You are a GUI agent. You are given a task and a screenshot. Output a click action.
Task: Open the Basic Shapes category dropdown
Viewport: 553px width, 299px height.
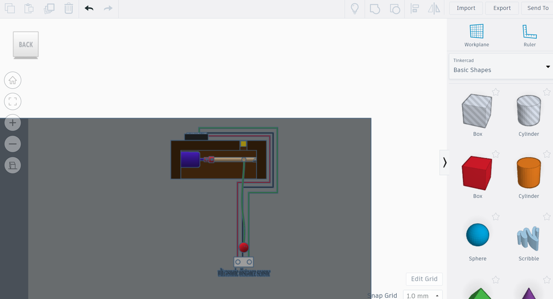click(x=501, y=66)
